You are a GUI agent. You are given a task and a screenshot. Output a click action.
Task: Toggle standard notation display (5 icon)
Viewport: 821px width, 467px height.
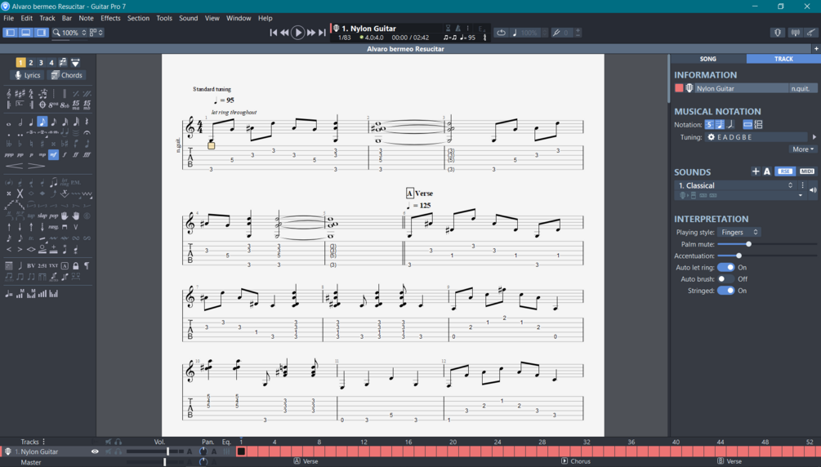[x=709, y=125]
